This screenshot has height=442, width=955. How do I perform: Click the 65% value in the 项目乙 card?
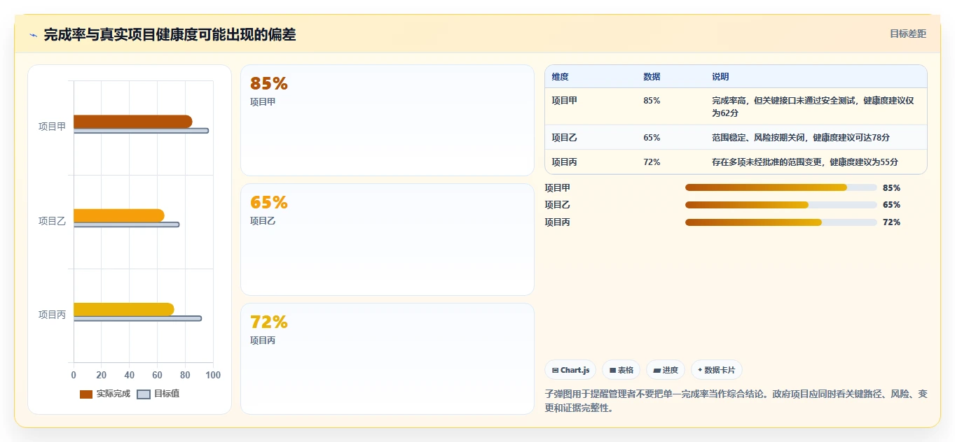click(x=269, y=203)
